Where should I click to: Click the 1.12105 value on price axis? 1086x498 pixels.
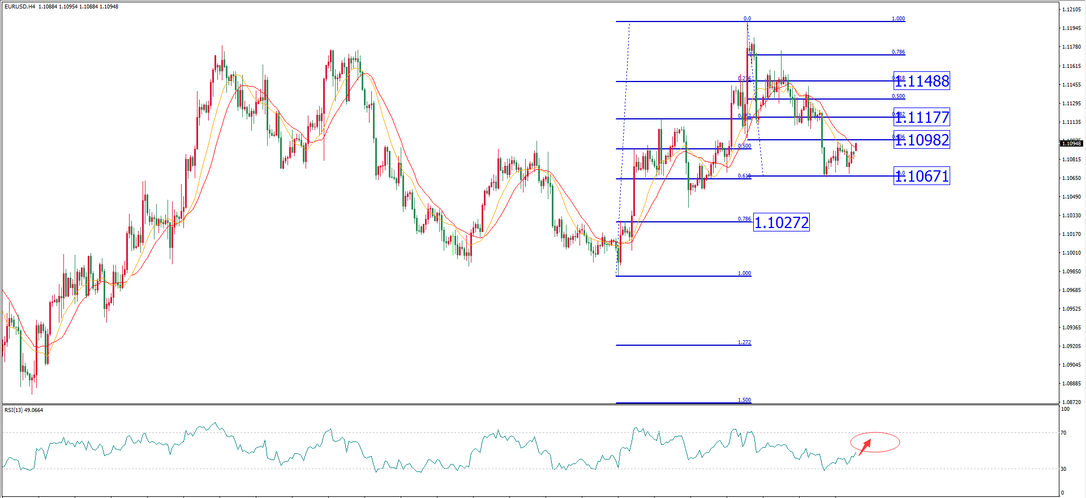point(1071,10)
